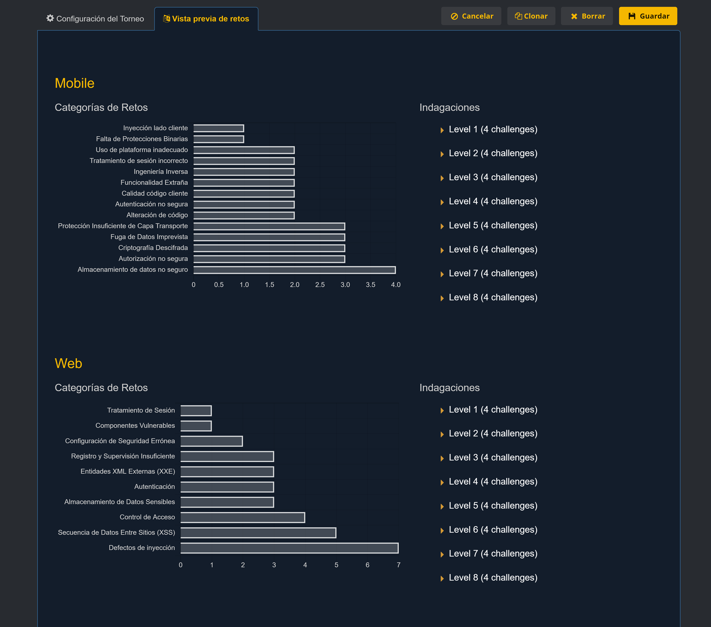The image size is (711, 627).
Task: Click the Guardar floppy disk icon
Action: pyautogui.click(x=632, y=16)
